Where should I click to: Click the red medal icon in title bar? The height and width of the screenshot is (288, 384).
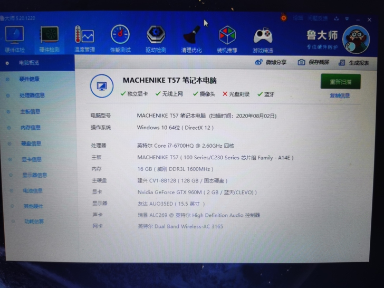284,17
